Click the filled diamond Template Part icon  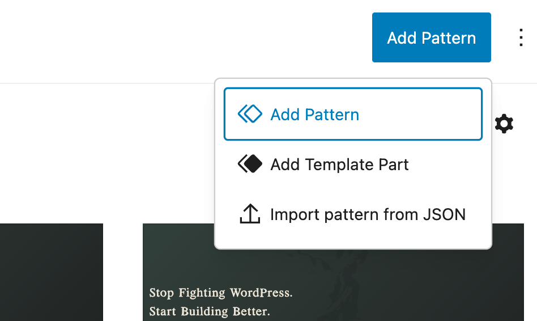tap(250, 164)
